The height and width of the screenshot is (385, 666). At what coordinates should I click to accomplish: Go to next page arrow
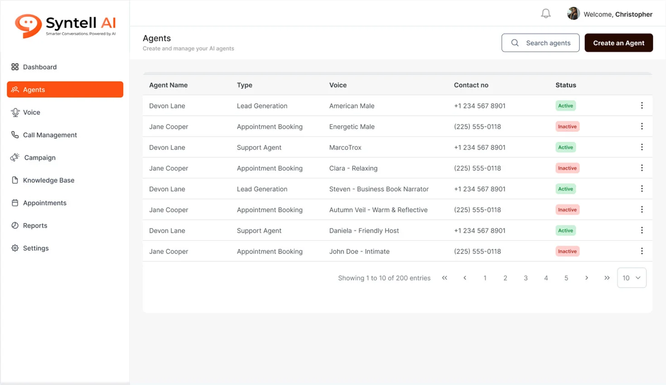click(x=586, y=278)
